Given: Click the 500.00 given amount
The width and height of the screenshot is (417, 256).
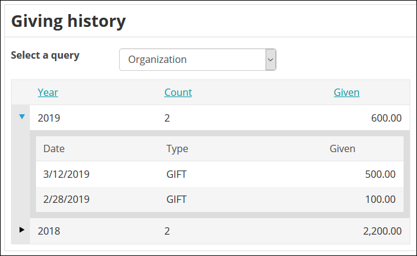Looking at the screenshot, I should pyautogui.click(x=380, y=174).
